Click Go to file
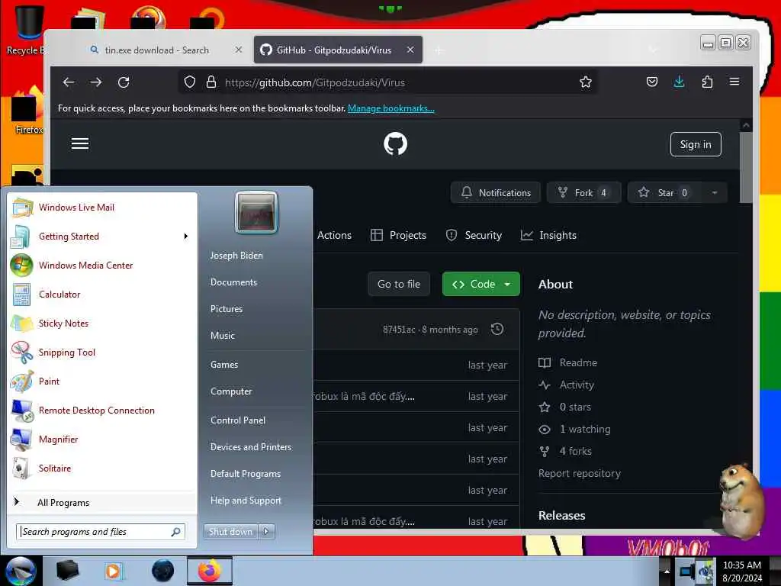 398,284
